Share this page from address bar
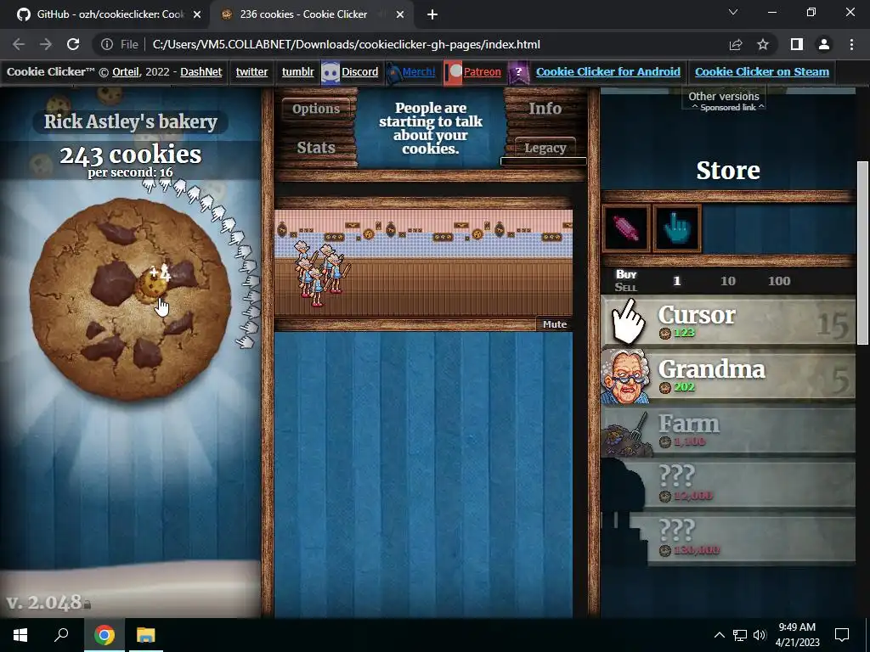The width and height of the screenshot is (870, 652). (736, 44)
